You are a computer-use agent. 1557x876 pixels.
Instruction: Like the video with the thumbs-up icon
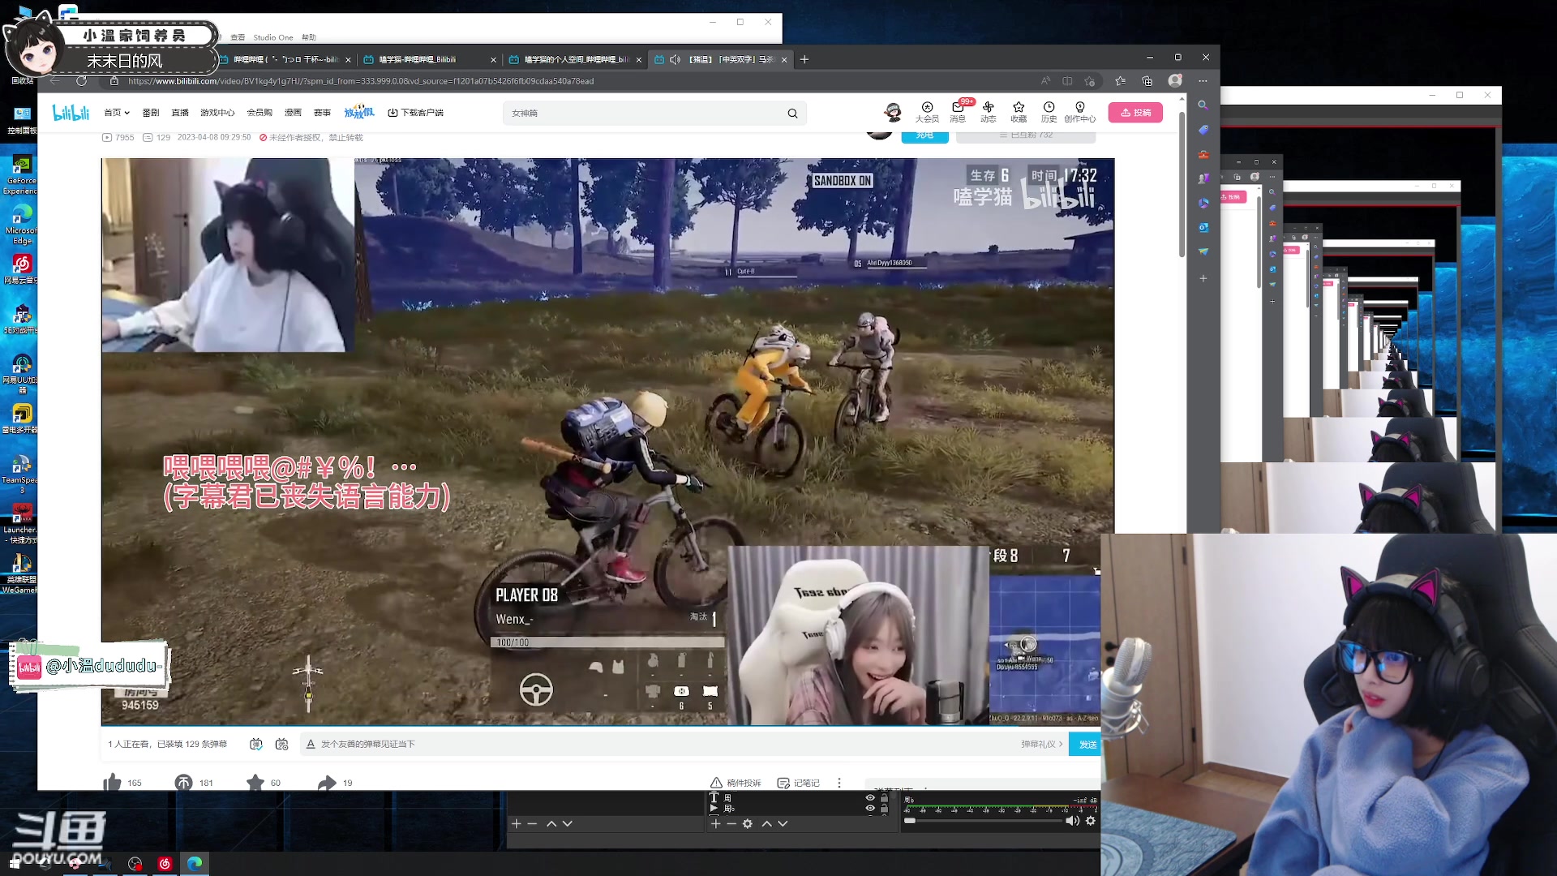[113, 782]
